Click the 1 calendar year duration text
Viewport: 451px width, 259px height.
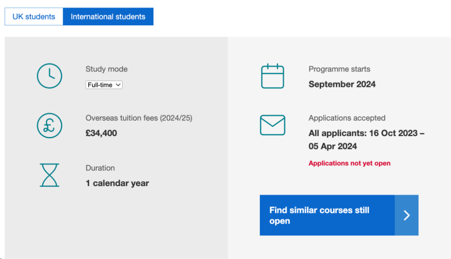coord(117,183)
